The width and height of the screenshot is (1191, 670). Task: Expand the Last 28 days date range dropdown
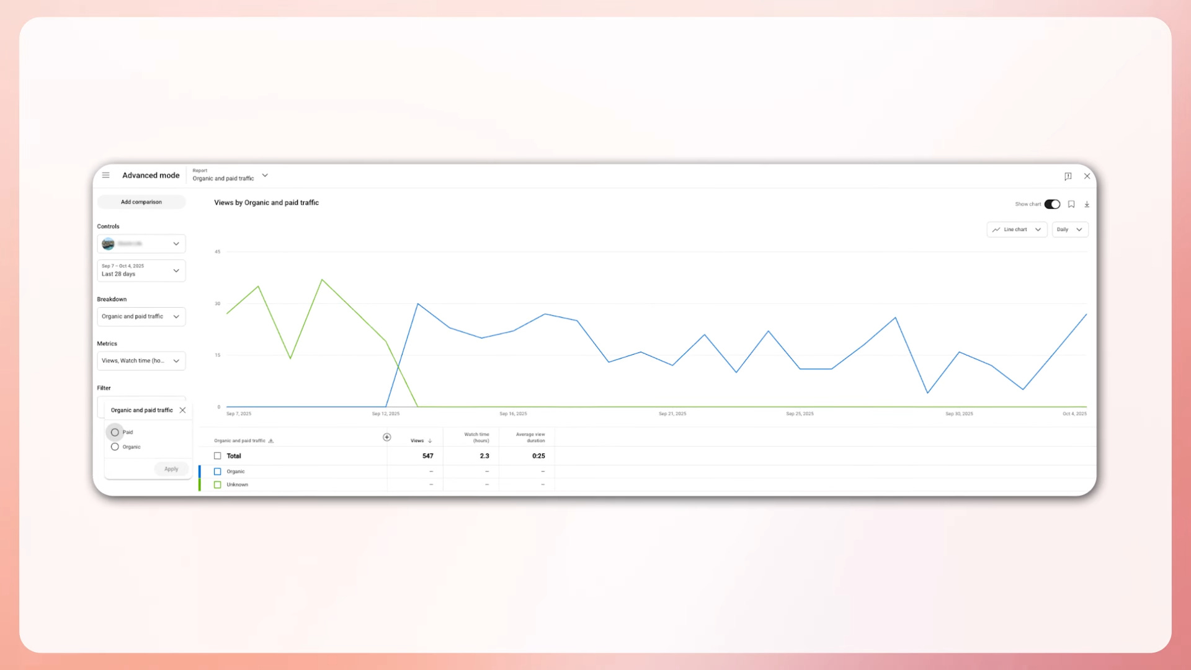141,270
